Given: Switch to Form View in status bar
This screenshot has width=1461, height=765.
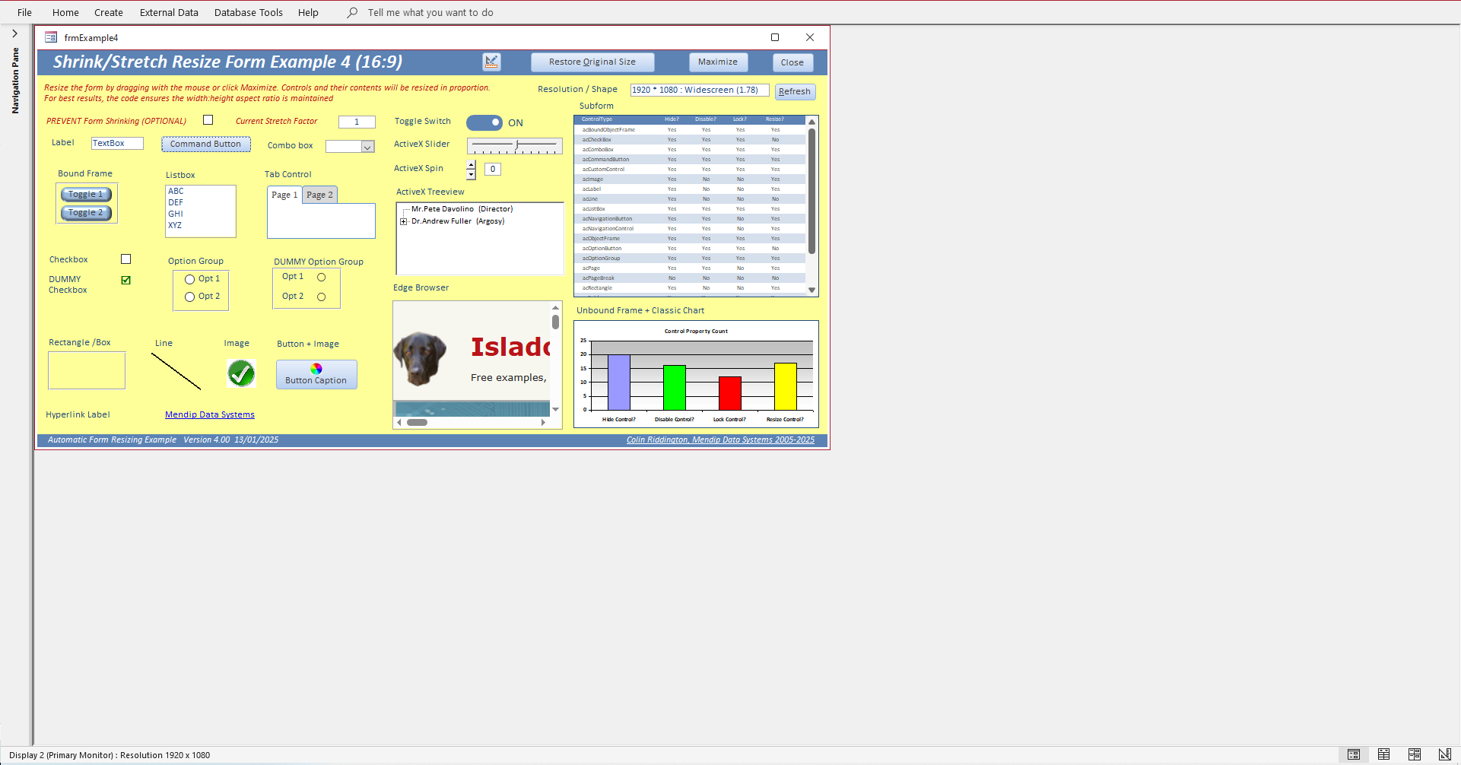Looking at the screenshot, I should [x=1354, y=754].
